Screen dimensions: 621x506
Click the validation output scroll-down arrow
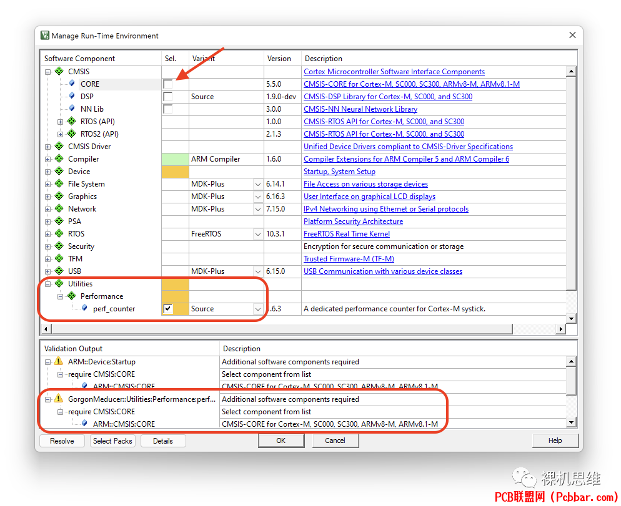click(x=570, y=422)
